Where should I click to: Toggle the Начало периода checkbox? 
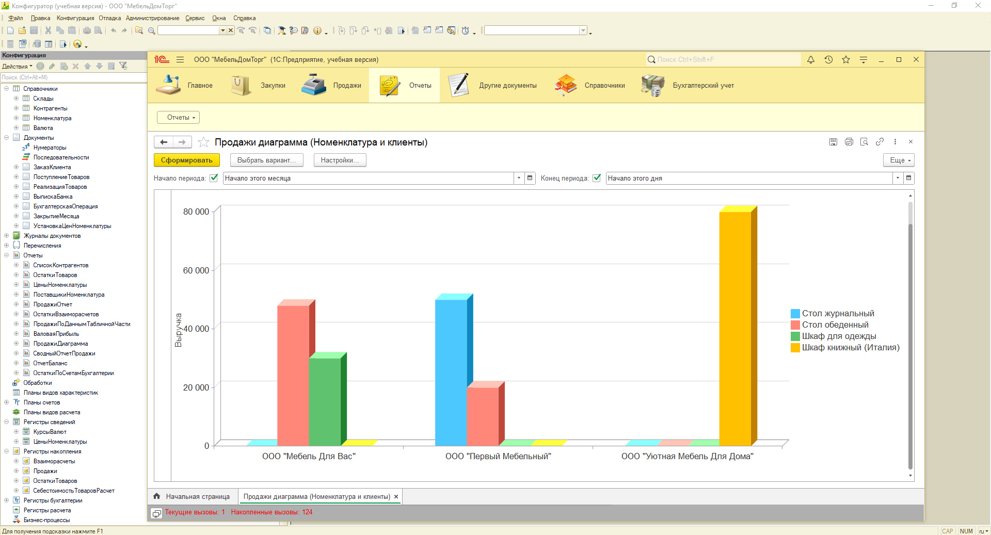coord(214,178)
